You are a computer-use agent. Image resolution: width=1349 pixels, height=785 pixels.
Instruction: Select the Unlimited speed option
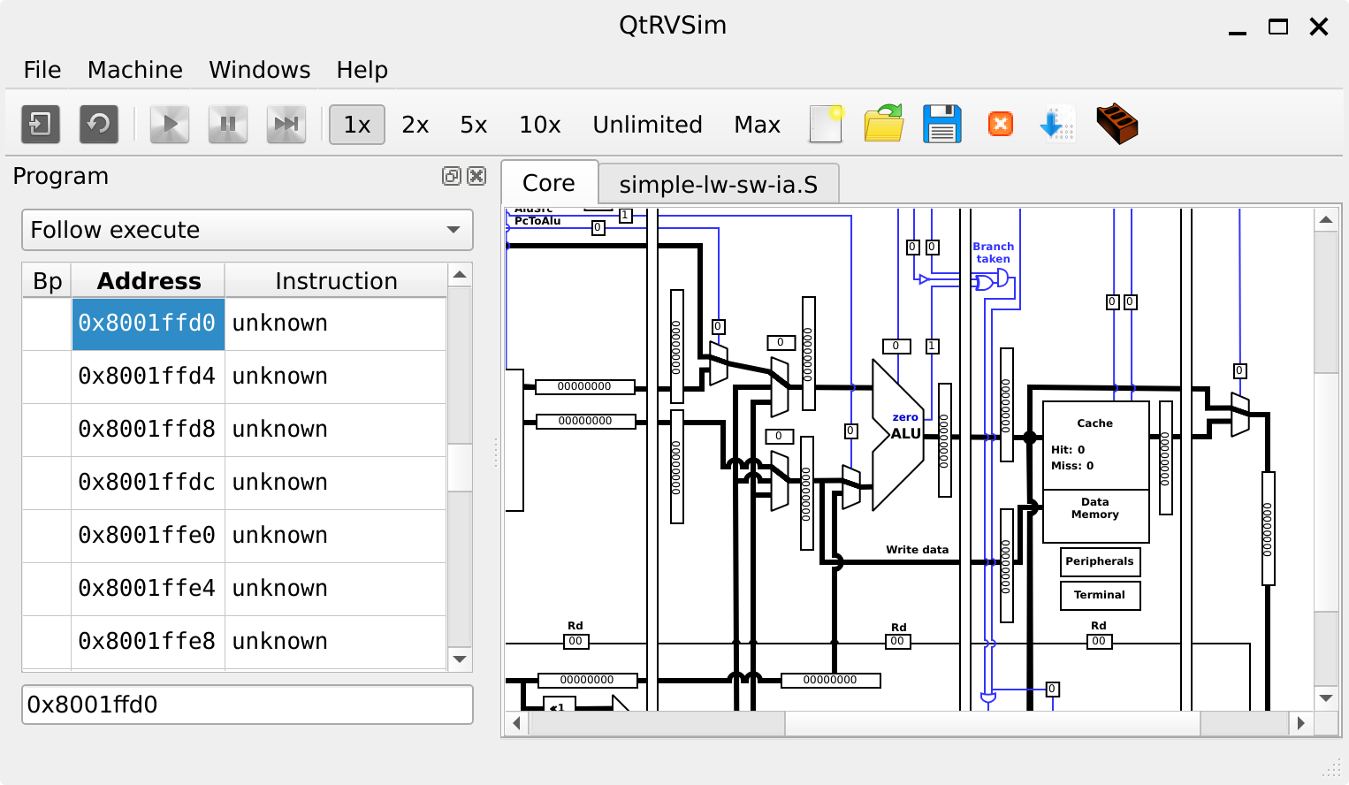coord(647,125)
